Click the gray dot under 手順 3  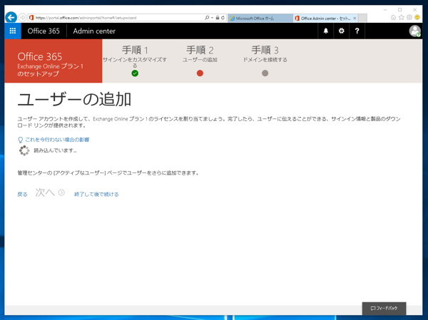[265, 73]
